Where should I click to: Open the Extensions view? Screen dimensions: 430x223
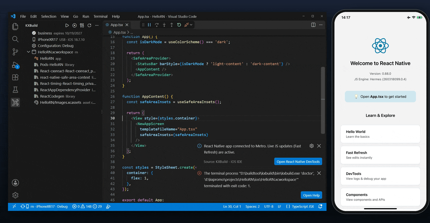(15, 77)
